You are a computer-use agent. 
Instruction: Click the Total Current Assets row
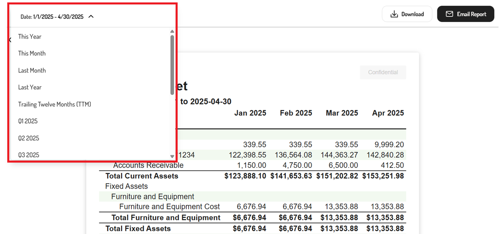coord(253,176)
